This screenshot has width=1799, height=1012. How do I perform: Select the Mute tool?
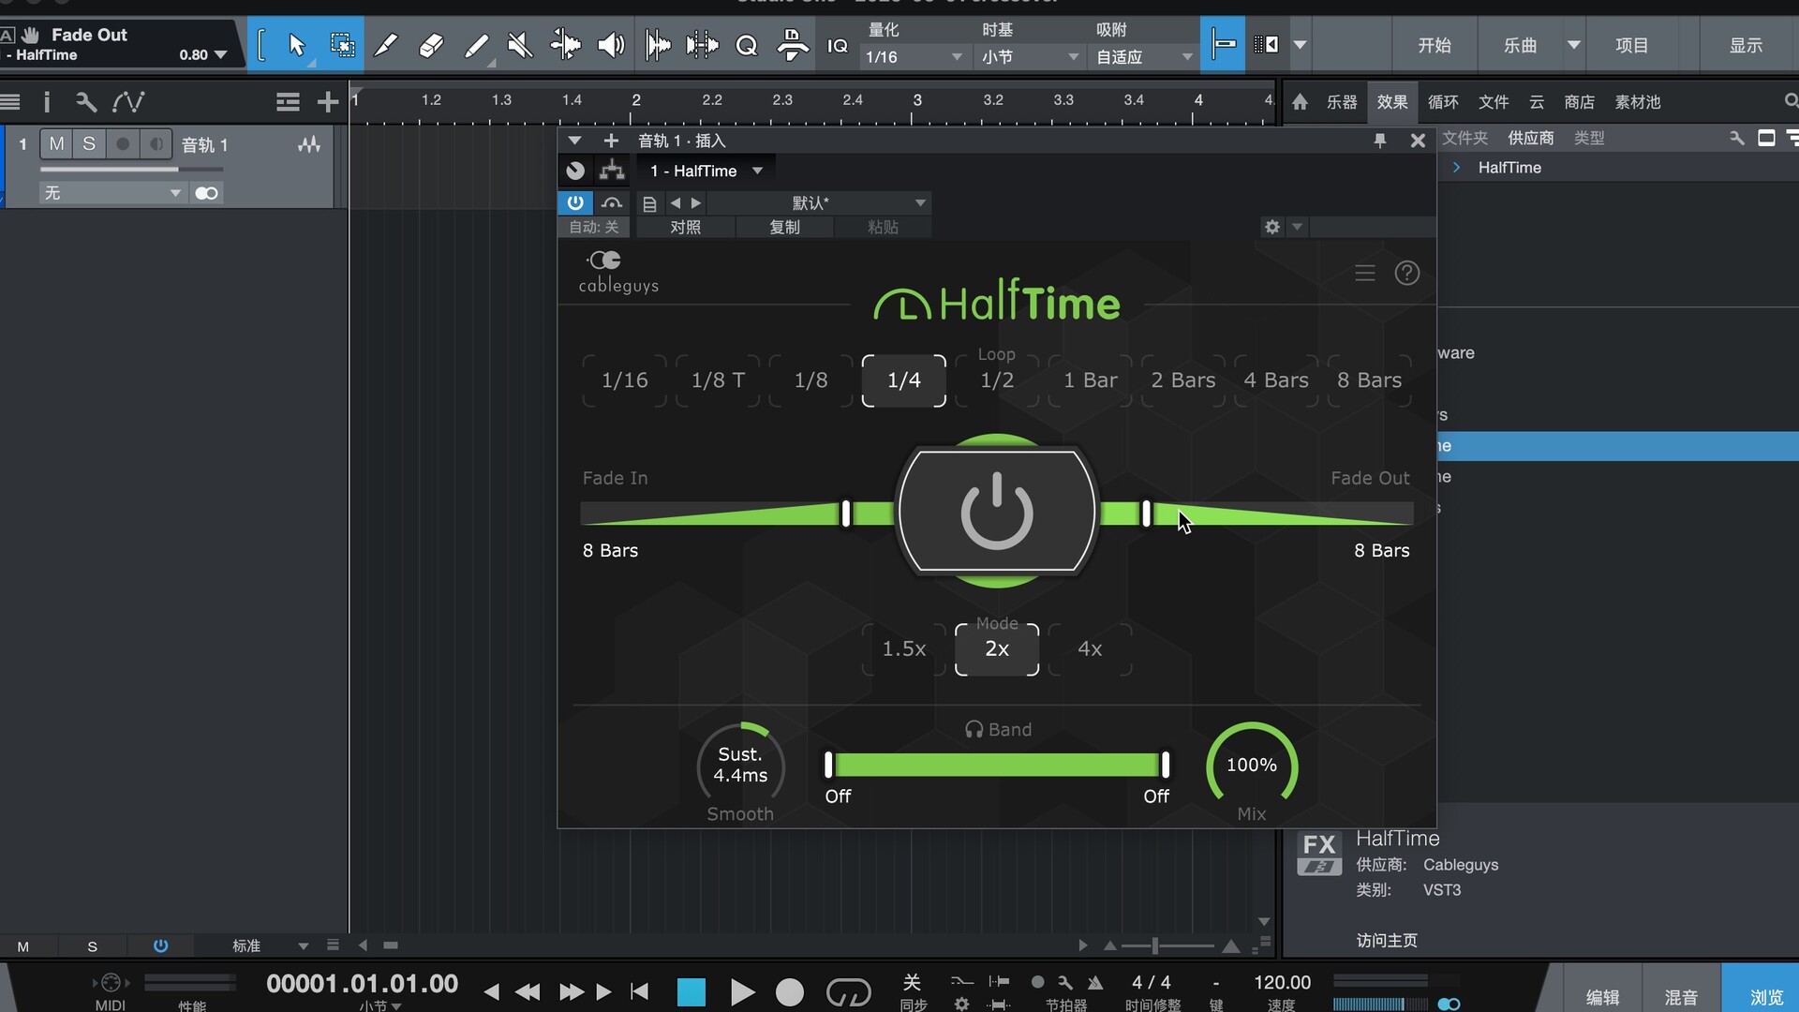[520, 44]
